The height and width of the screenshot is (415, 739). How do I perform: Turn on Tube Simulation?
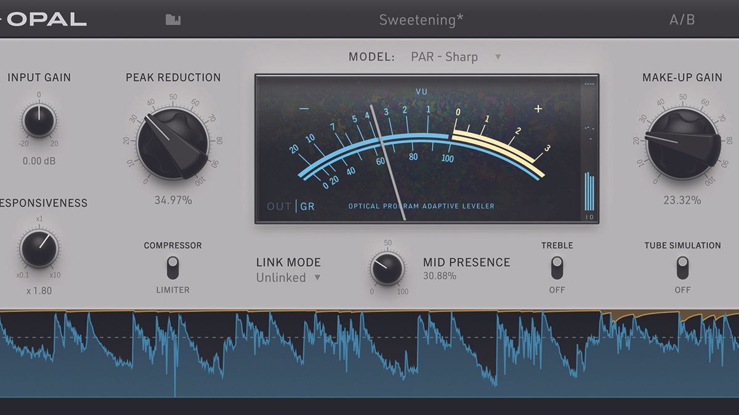coord(683,267)
